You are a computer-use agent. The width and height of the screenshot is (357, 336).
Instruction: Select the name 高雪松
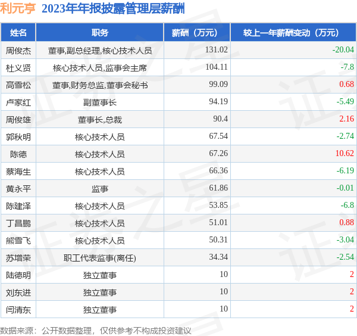[18, 85]
